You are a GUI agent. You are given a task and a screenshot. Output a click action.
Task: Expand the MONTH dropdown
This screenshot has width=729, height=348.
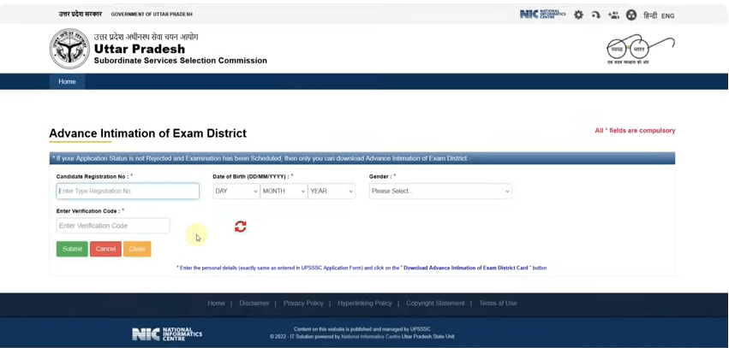pyautogui.click(x=284, y=192)
